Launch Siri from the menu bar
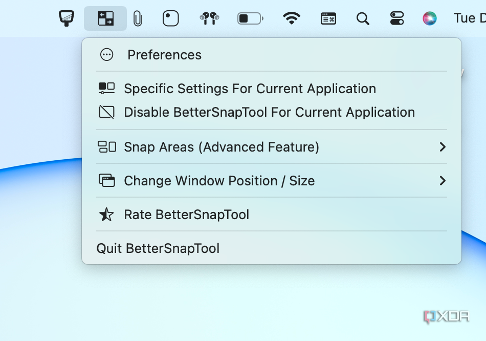Screen dimensions: 486x341 [430, 18]
